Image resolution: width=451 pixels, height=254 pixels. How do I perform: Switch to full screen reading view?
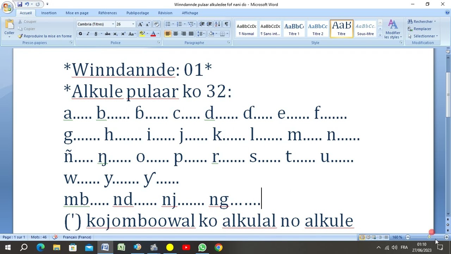(x=368, y=237)
